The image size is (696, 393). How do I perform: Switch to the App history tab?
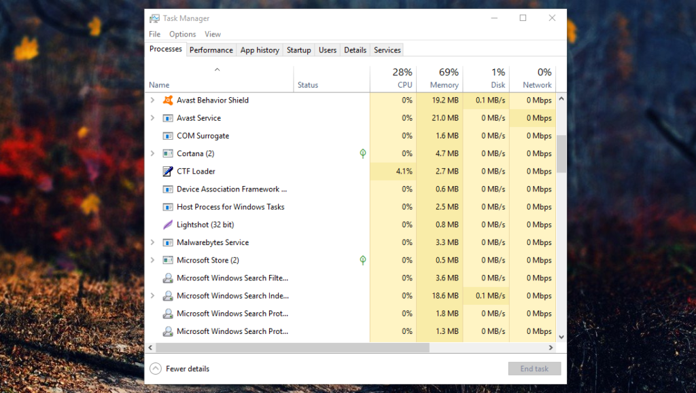(x=260, y=50)
